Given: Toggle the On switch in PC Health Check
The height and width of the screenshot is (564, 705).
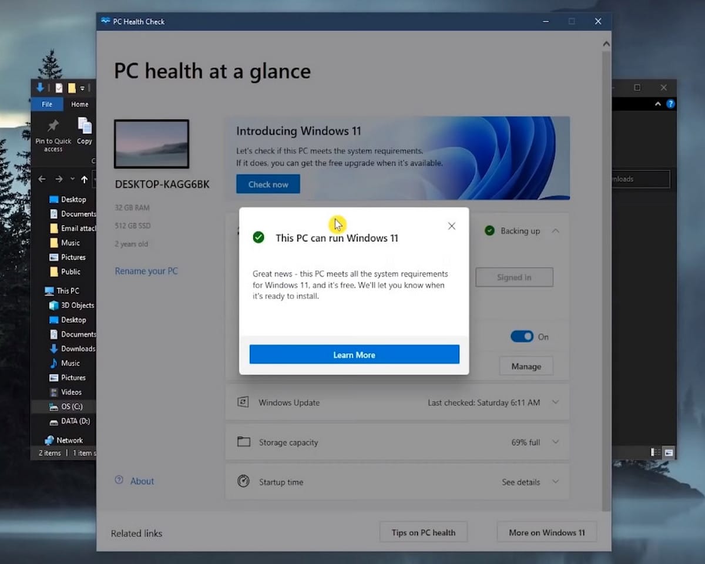Looking at the screenshot, I should 522,337.
